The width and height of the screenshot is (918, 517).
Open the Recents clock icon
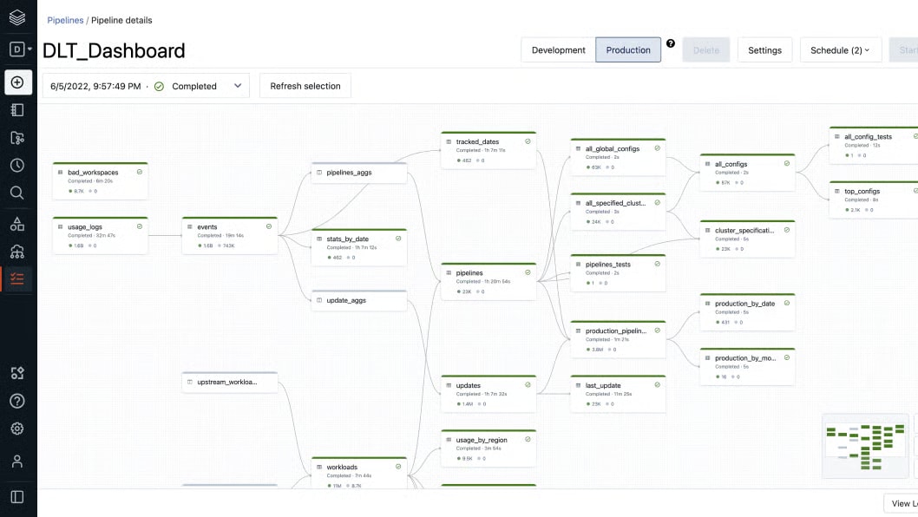pos(17,166)
